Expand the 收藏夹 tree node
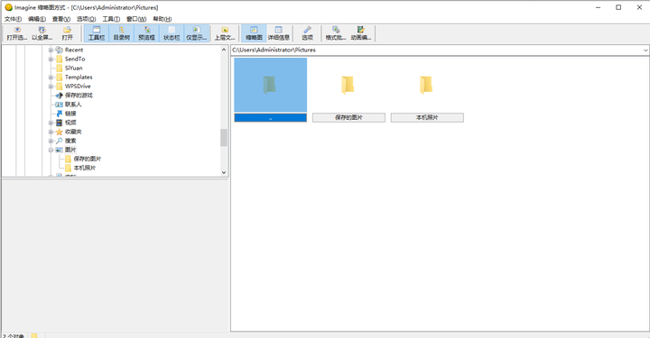 (51, 132)
